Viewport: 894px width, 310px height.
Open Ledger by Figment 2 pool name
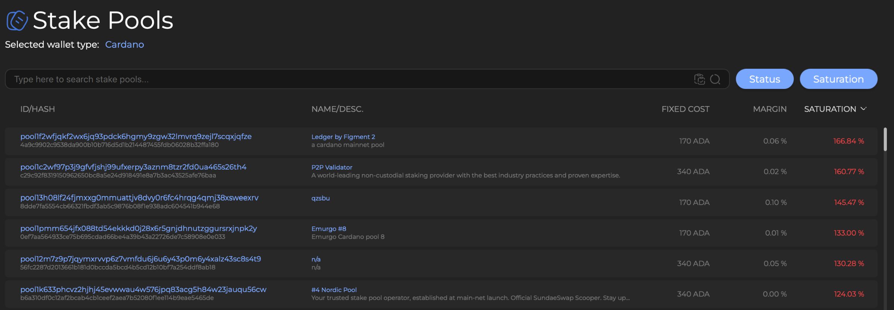[343, 137]
